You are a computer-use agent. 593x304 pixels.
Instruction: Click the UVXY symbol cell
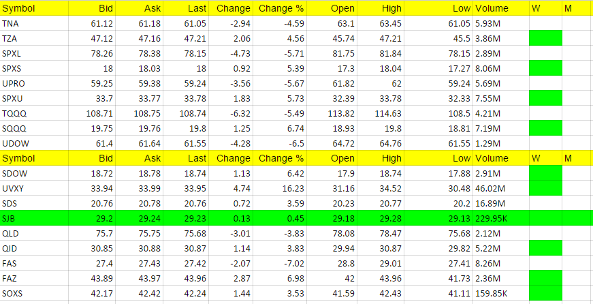click(34, 188)
